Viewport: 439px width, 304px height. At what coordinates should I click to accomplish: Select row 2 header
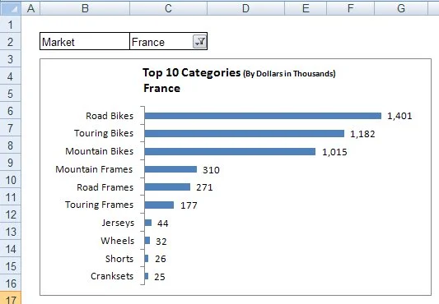tap(11, 42)
